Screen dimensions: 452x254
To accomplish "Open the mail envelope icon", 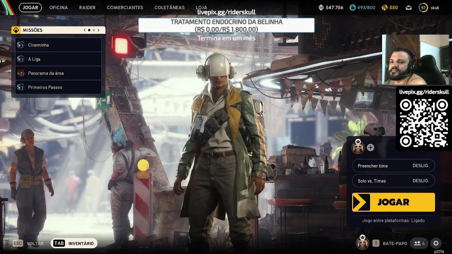I will coord(409,7).
